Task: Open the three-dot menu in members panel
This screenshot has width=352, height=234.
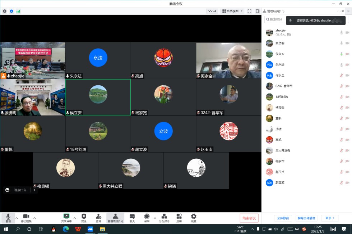Action: coord(339,11)
